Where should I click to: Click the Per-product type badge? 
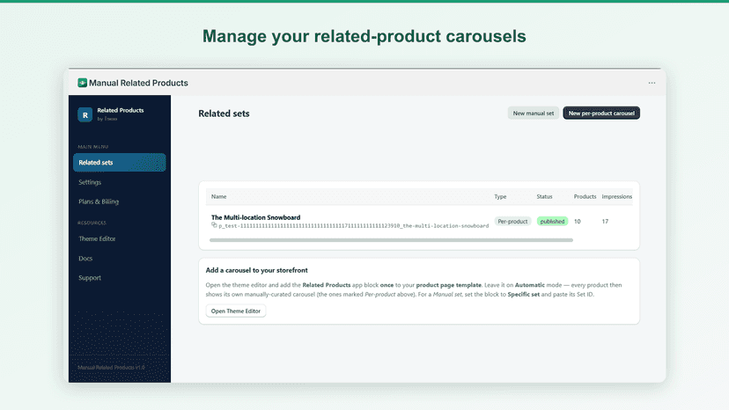pos(512,221)
